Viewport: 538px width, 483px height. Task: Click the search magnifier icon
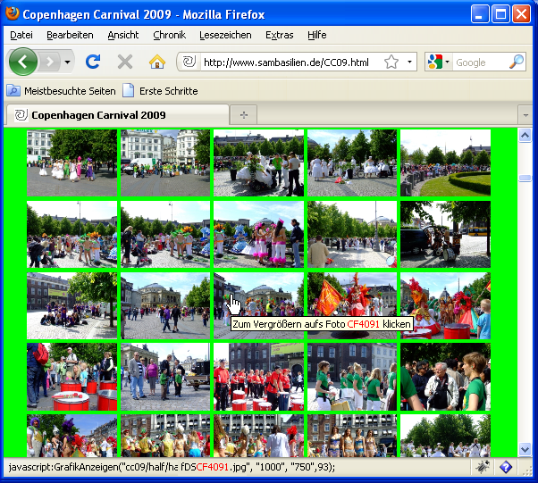click(x=516, y=62)
